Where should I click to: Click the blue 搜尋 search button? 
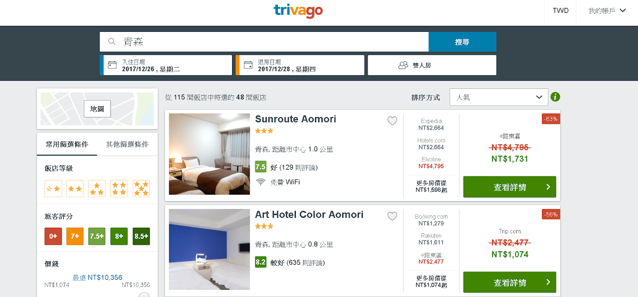[463, 42]
